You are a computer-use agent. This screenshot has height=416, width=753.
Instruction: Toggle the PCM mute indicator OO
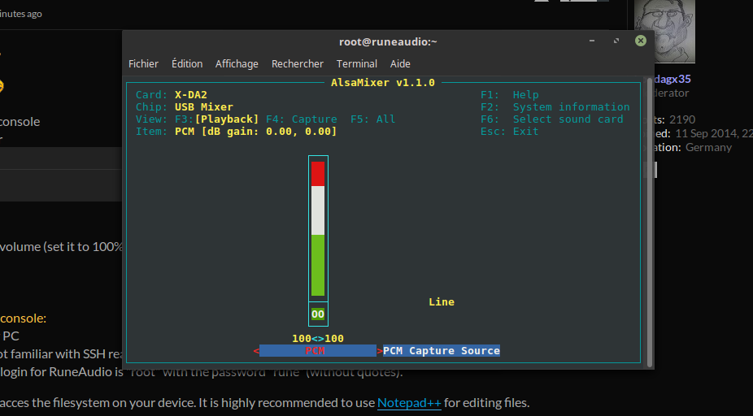pos(318,314)
